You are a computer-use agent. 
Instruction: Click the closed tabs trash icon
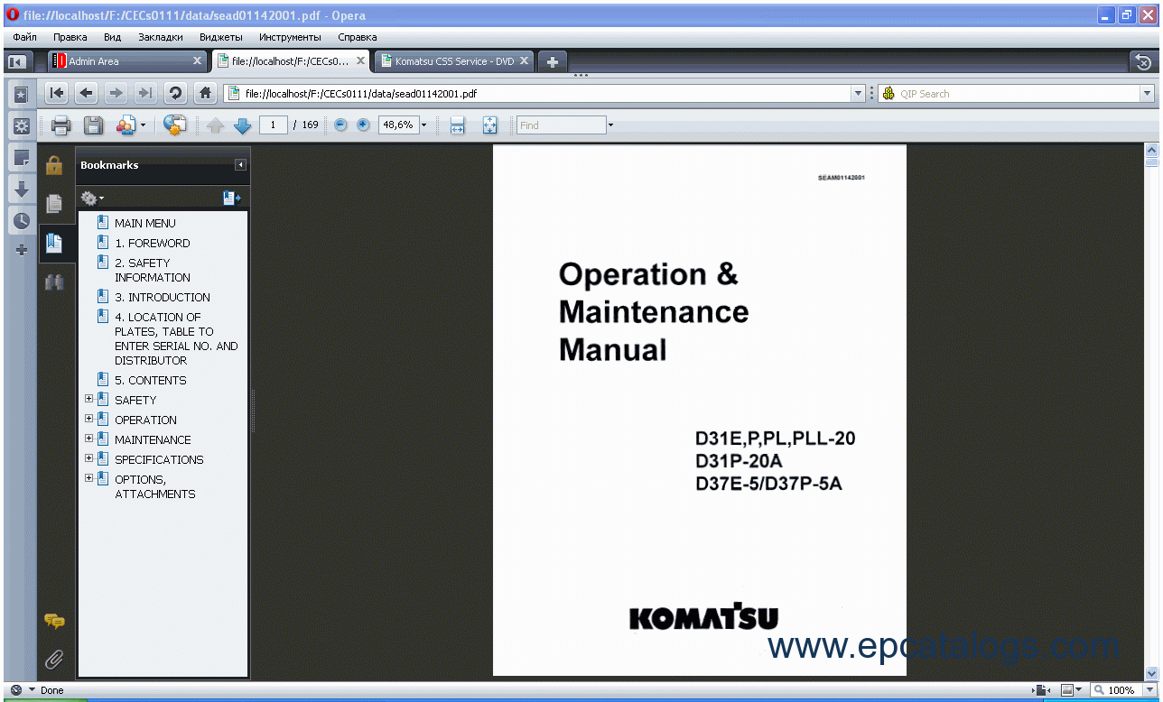(1143, 61)
